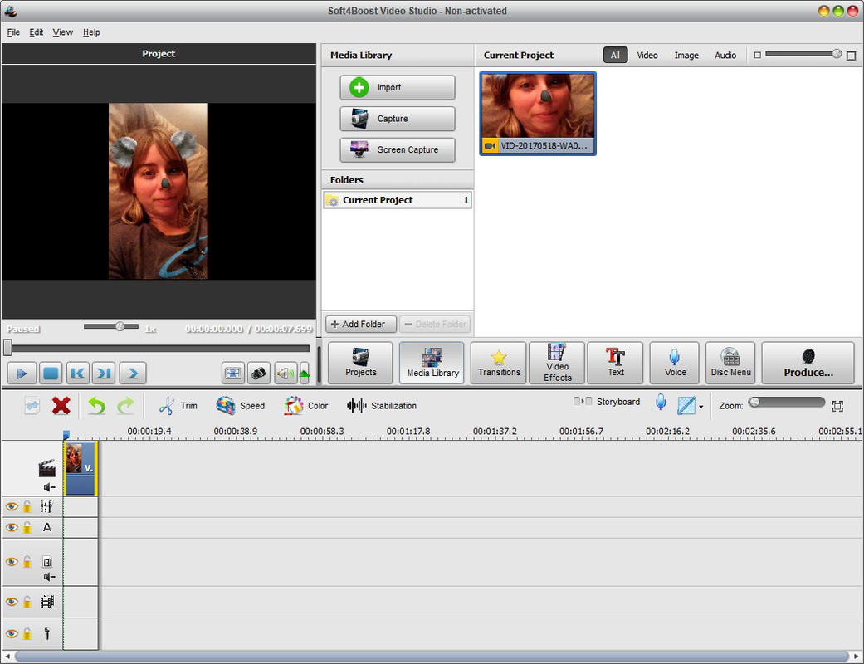Fit timeline to window with zoom-fit icon
Screen dimensions: 864x664
pyautogui.click(x=837, y=406)
